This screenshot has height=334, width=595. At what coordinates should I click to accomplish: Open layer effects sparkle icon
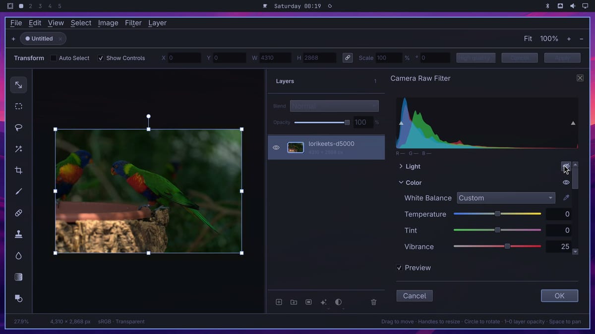(323, 302)
